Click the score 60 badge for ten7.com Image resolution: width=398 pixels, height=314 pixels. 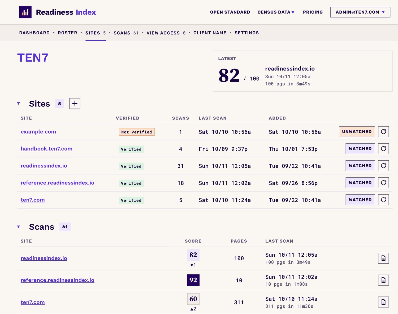(193, 299)
